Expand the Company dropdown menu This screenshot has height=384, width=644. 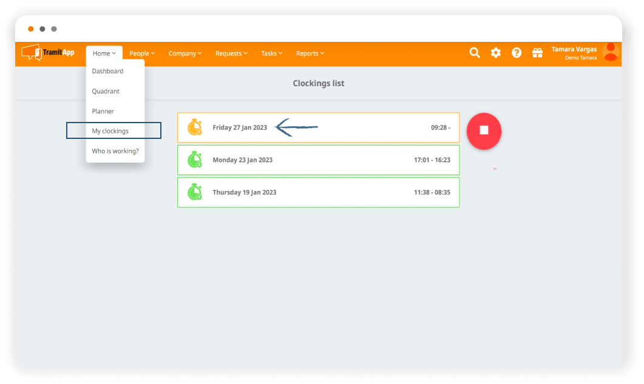[x=185, y=53]
